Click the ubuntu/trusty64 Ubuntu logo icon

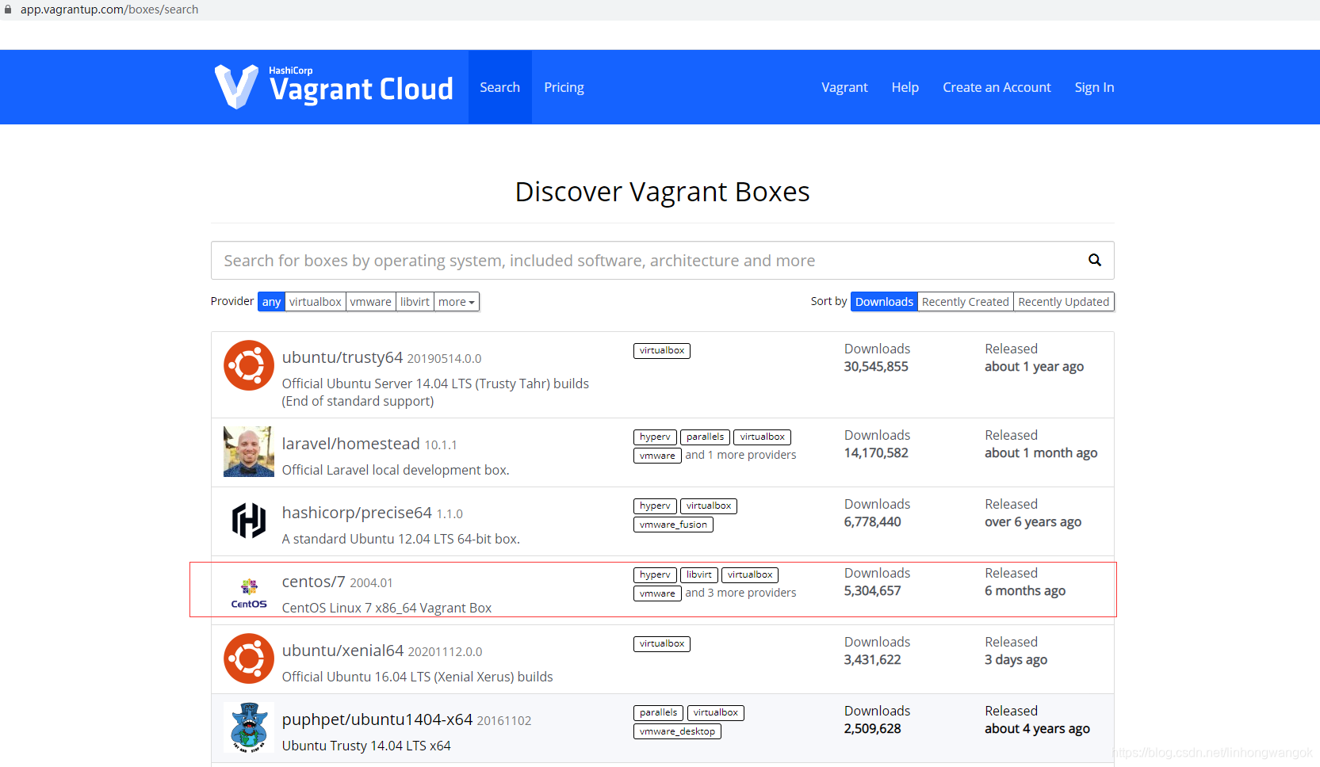click(249, 365)
